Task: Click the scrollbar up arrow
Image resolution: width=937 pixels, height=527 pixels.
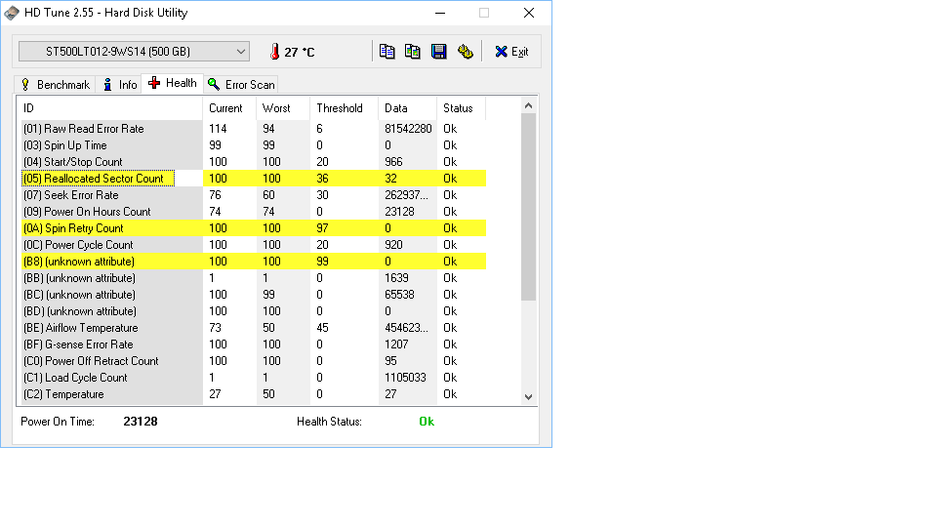Action: click(528, 105)
